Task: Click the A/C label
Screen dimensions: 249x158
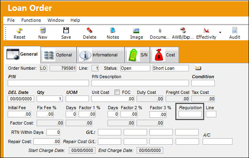Action: [x=207, y=135]
